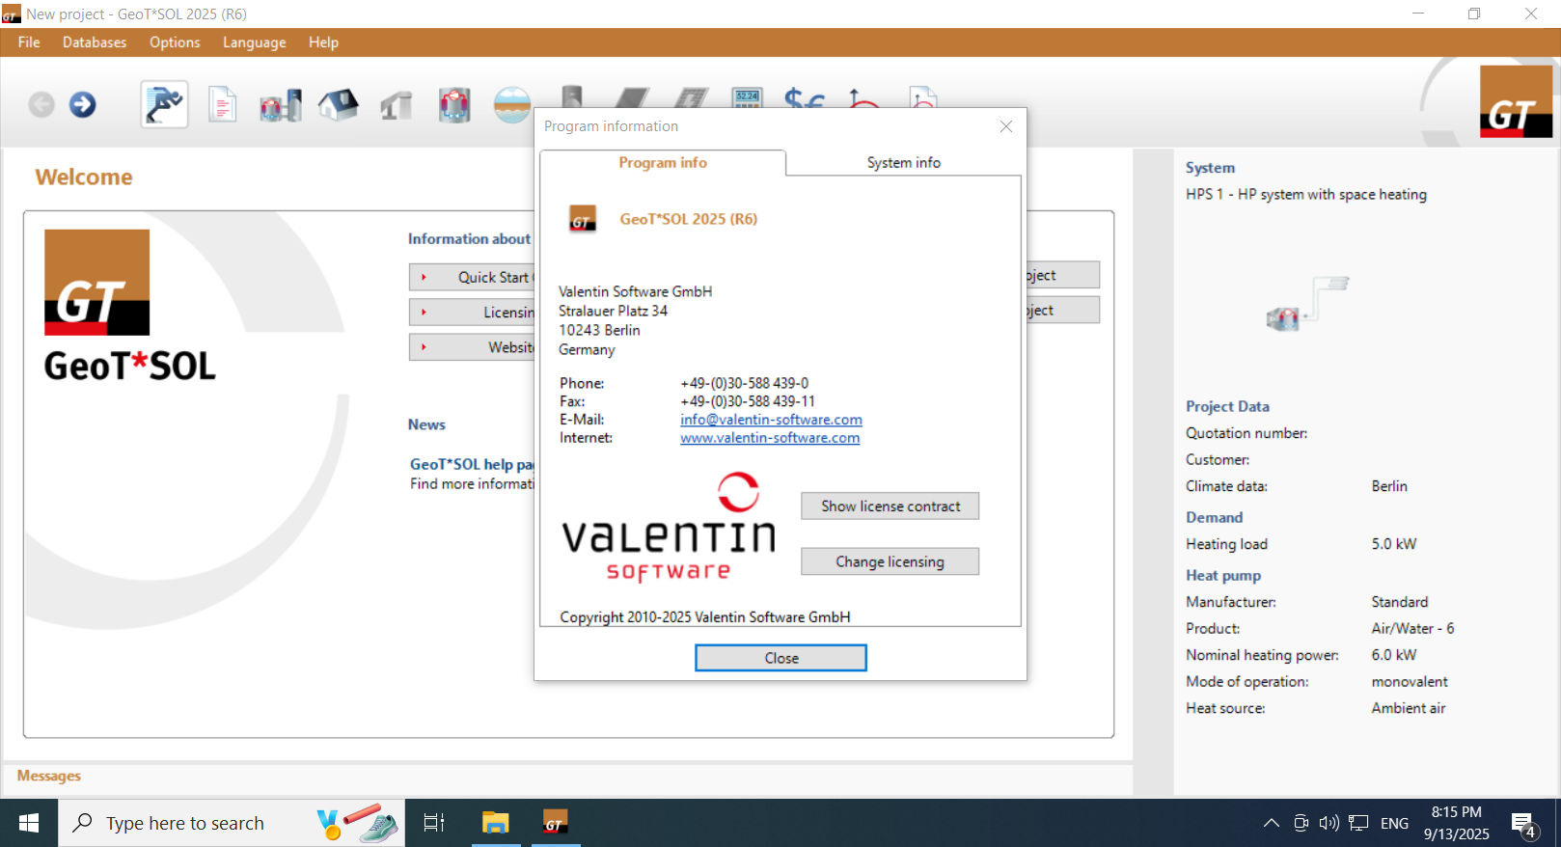Open Task View on the taskbar

pyautogui.click(x=434, y=823)
